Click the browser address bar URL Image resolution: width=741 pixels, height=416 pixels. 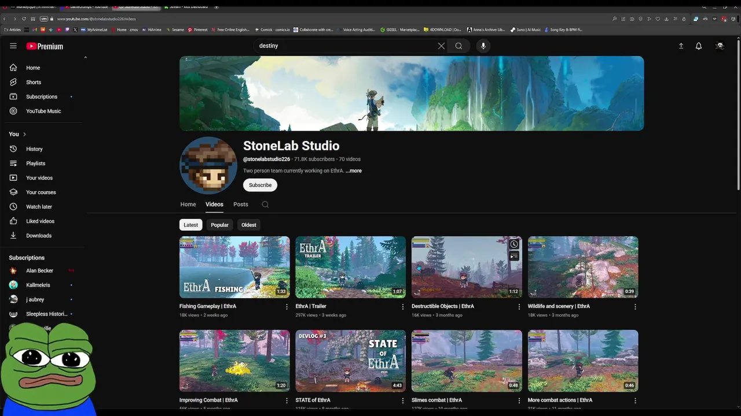click(x=97, y=18)
